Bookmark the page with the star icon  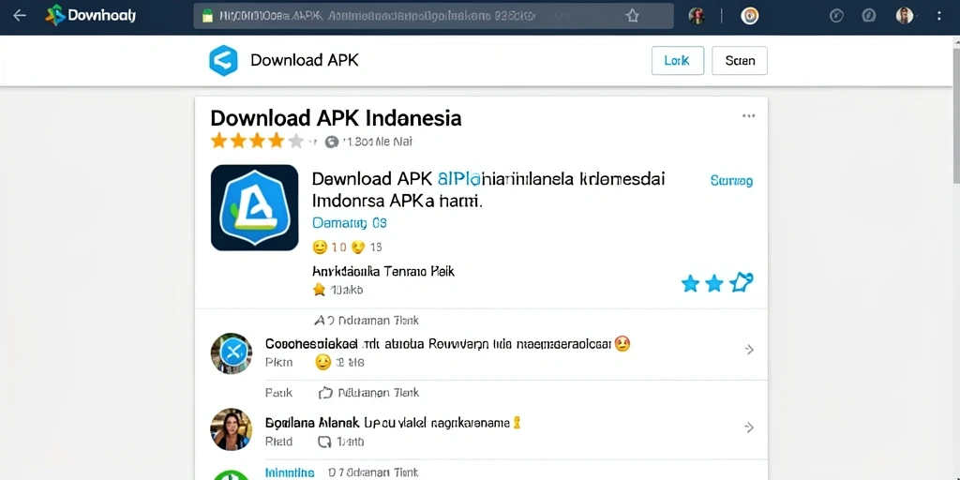point(633,16)
